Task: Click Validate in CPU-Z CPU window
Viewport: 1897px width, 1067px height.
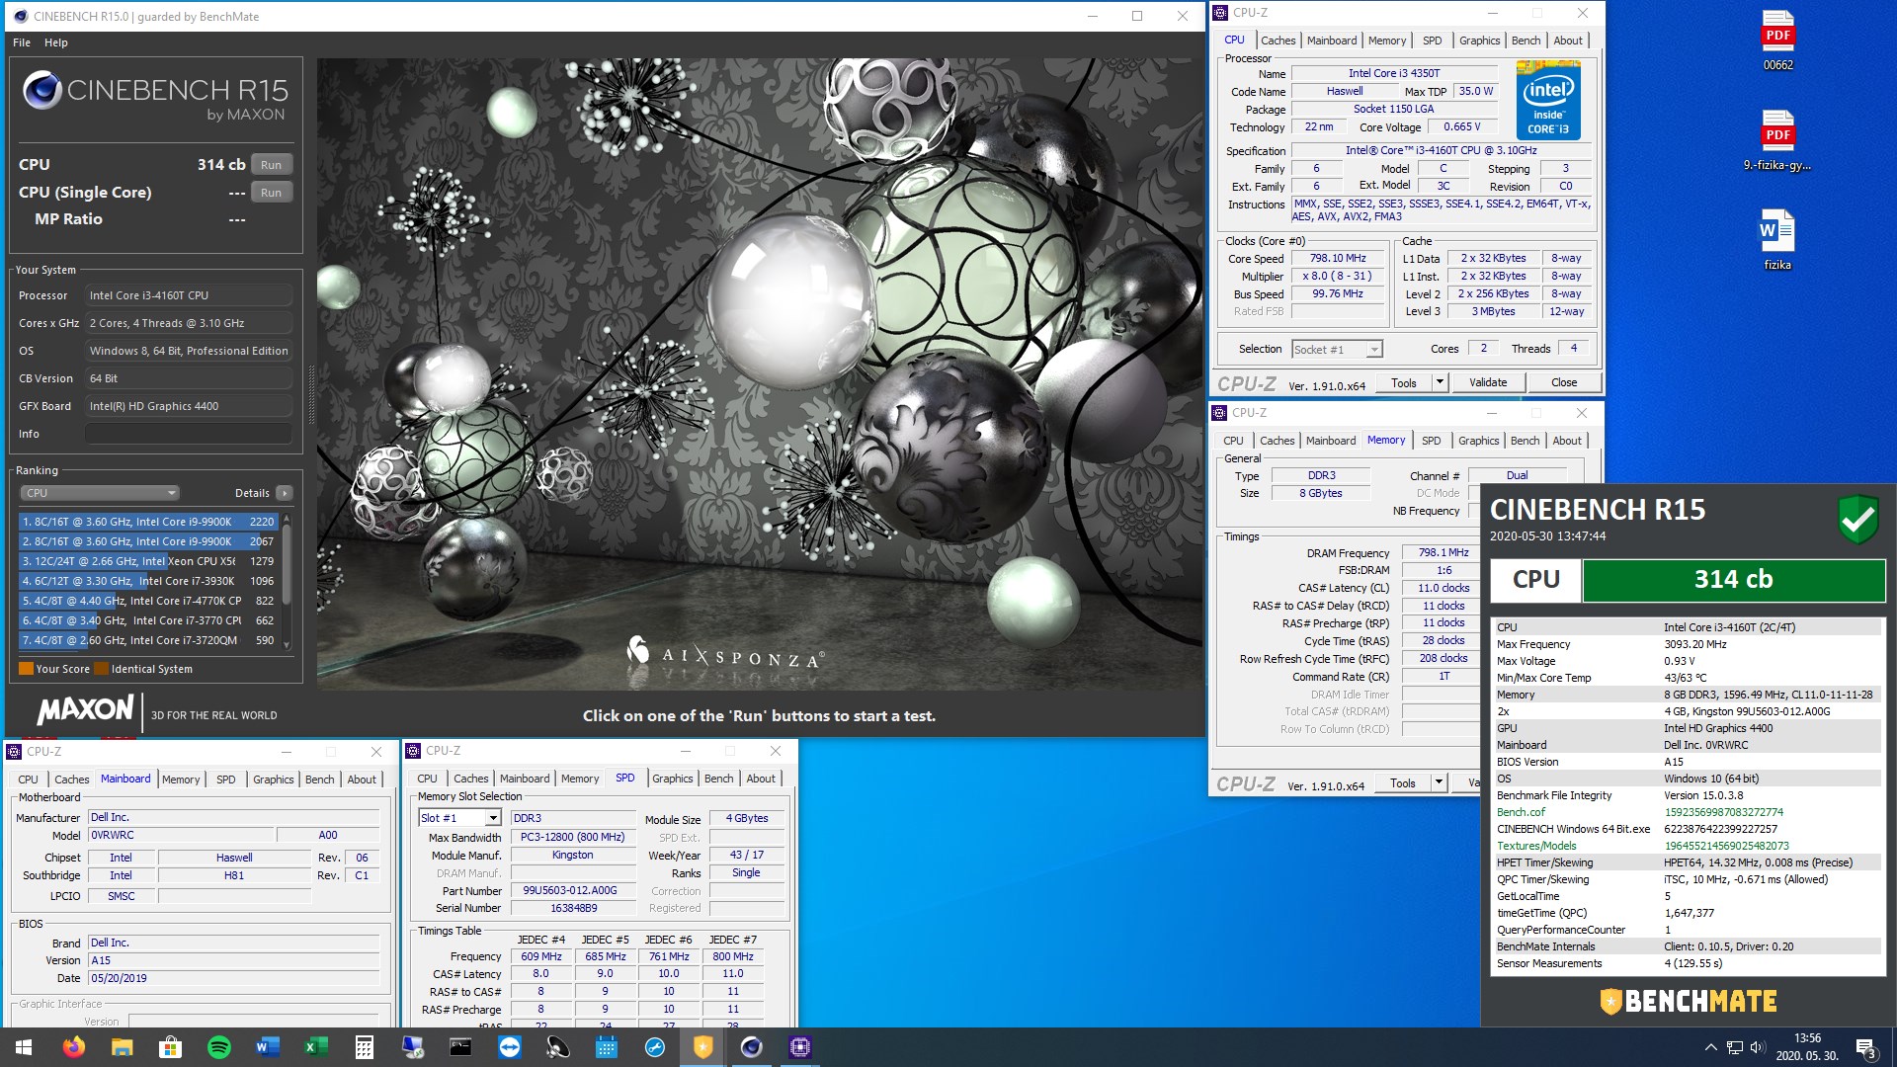Action: [x=1488, y=382]
